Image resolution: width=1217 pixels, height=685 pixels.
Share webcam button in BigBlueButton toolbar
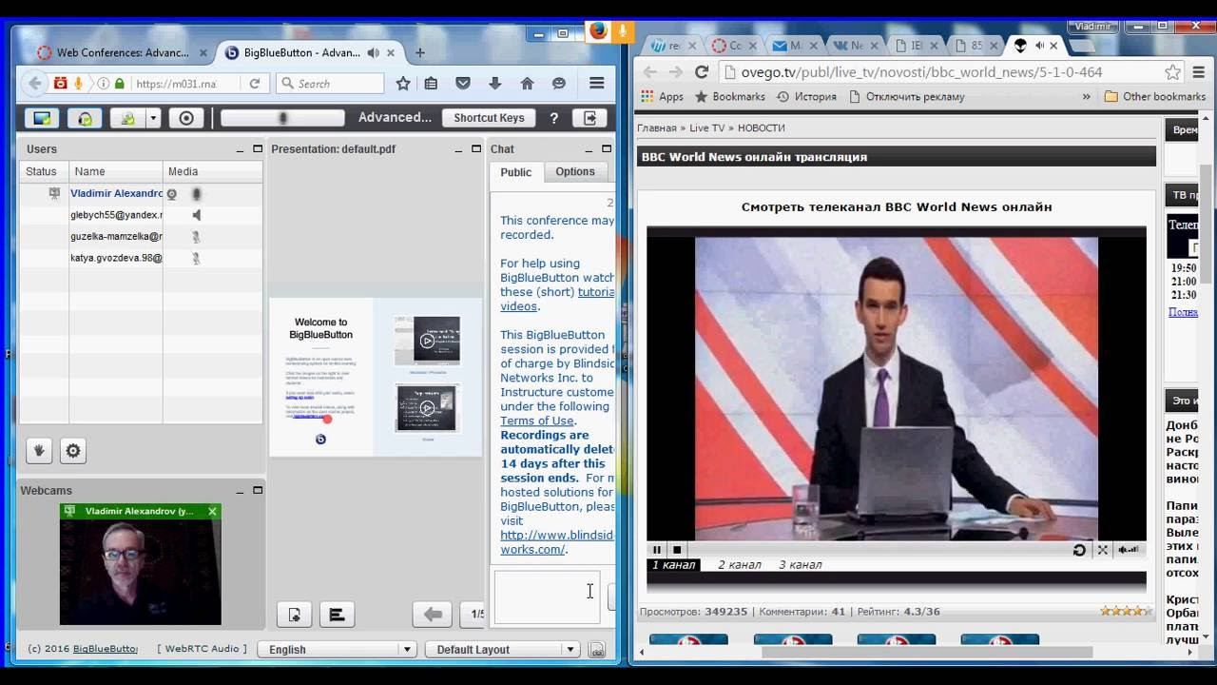pos(127,118)
